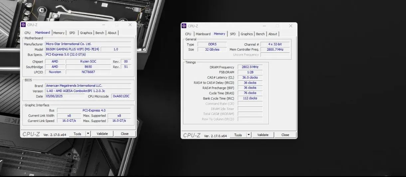Close the Memory CPU-Z window via X
Screen dimensions: 406x177
pos(291,26)
